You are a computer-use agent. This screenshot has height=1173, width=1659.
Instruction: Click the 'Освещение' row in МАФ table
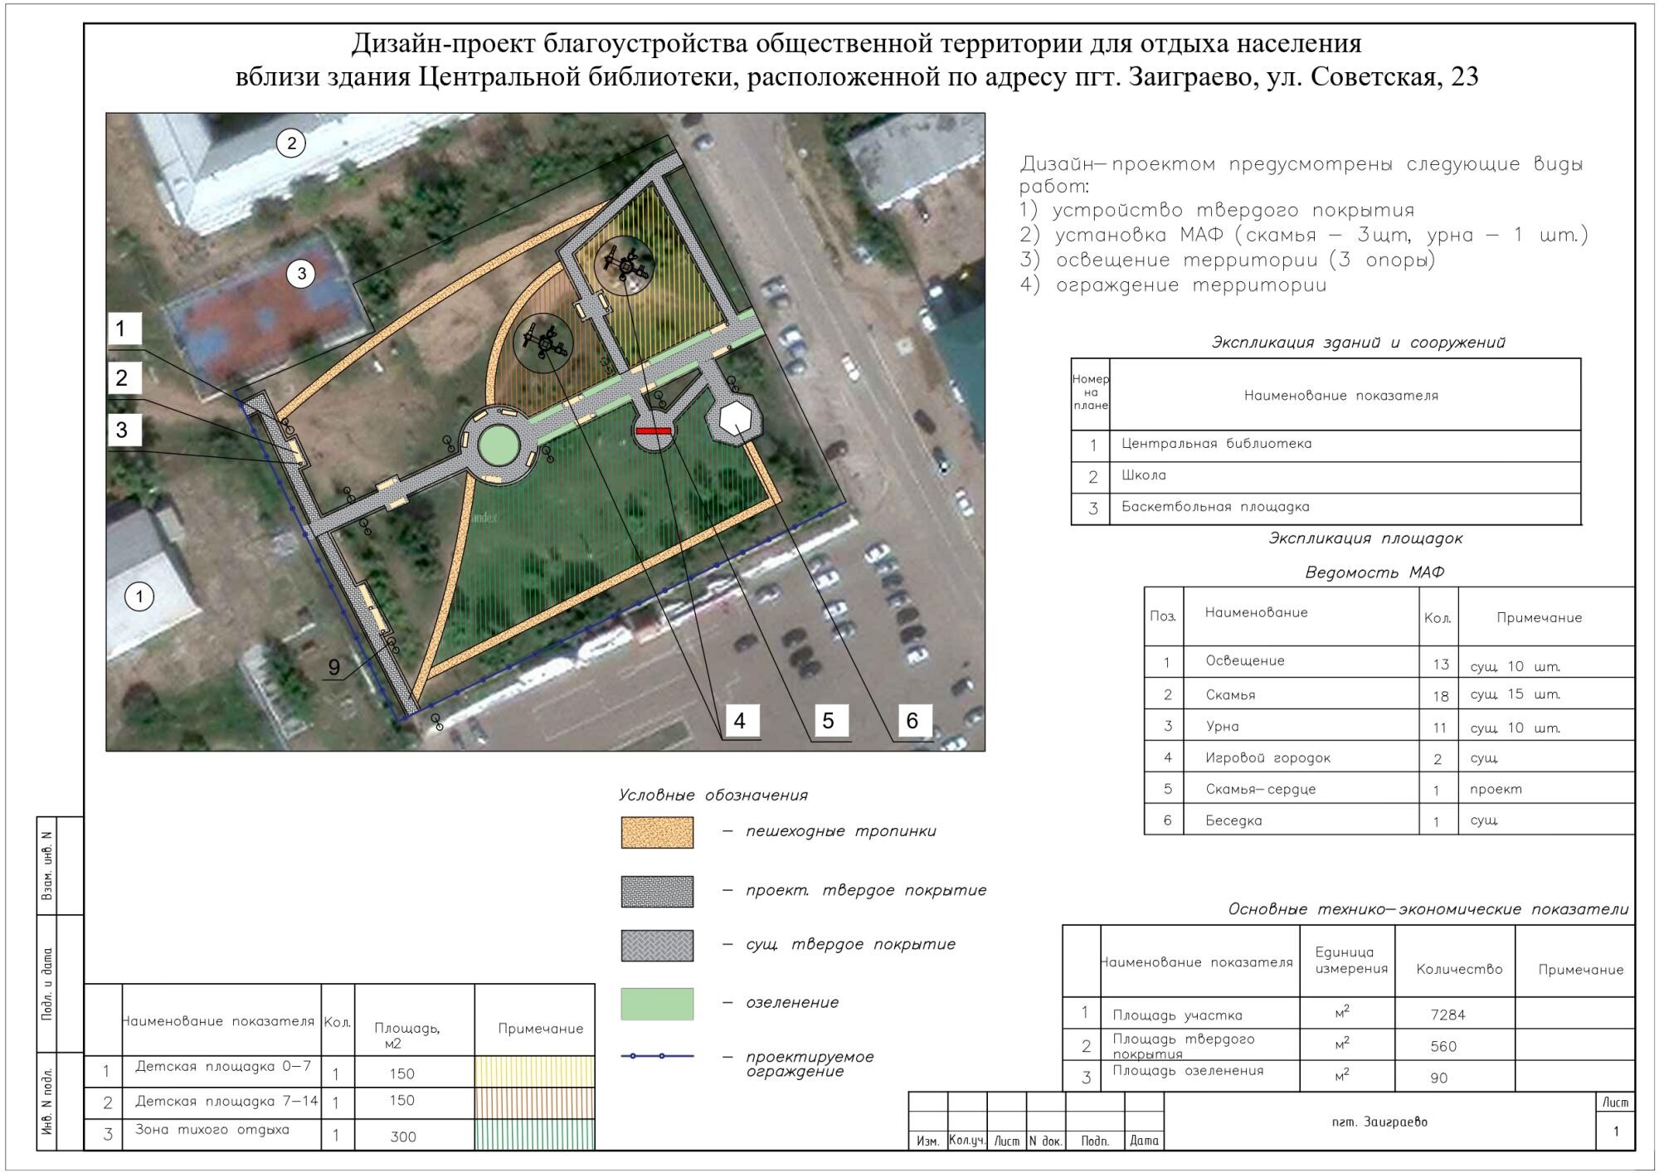point(1389,662)
